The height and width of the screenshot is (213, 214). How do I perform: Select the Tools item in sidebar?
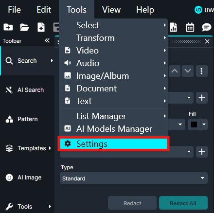(x=28, y=207)
